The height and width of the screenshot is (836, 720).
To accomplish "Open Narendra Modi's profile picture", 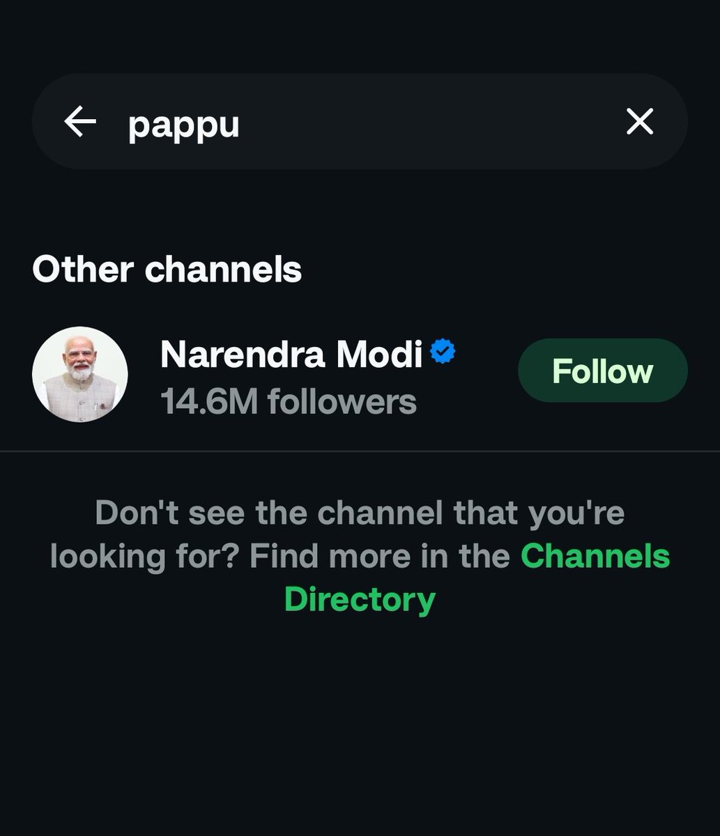I will coord(80,374).
